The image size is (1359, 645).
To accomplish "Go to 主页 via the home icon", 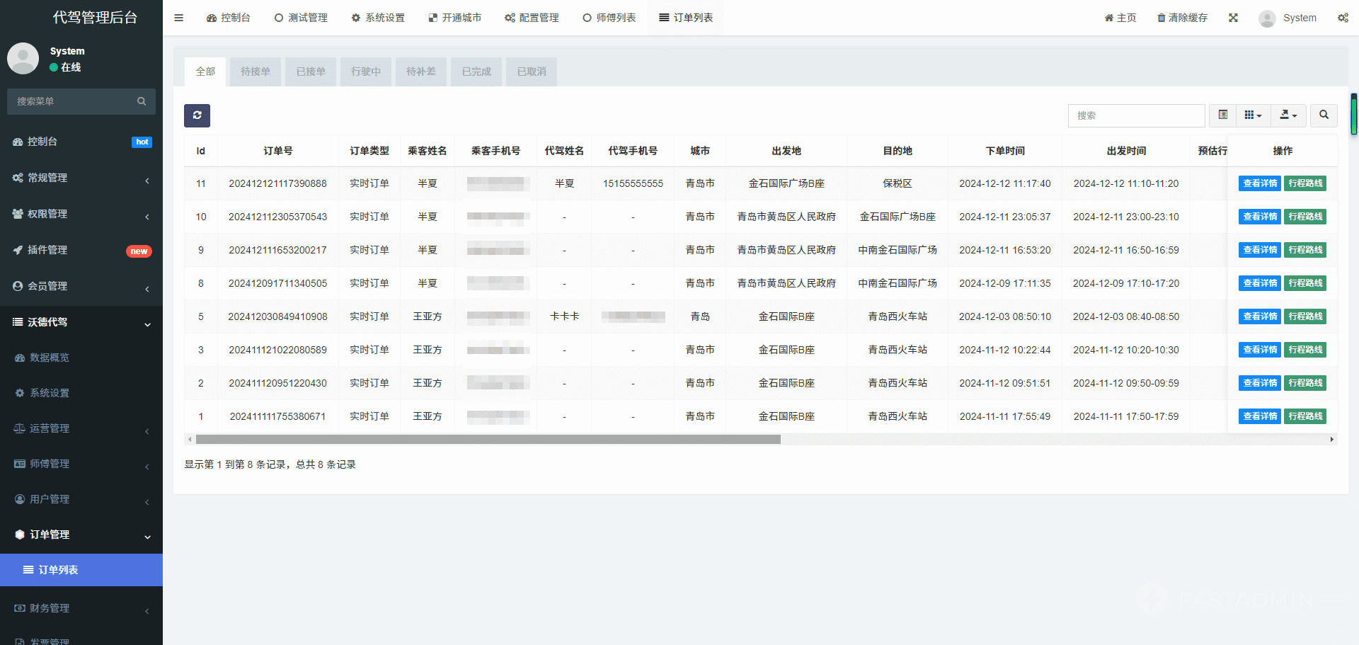I will (x=1108, y=18).
